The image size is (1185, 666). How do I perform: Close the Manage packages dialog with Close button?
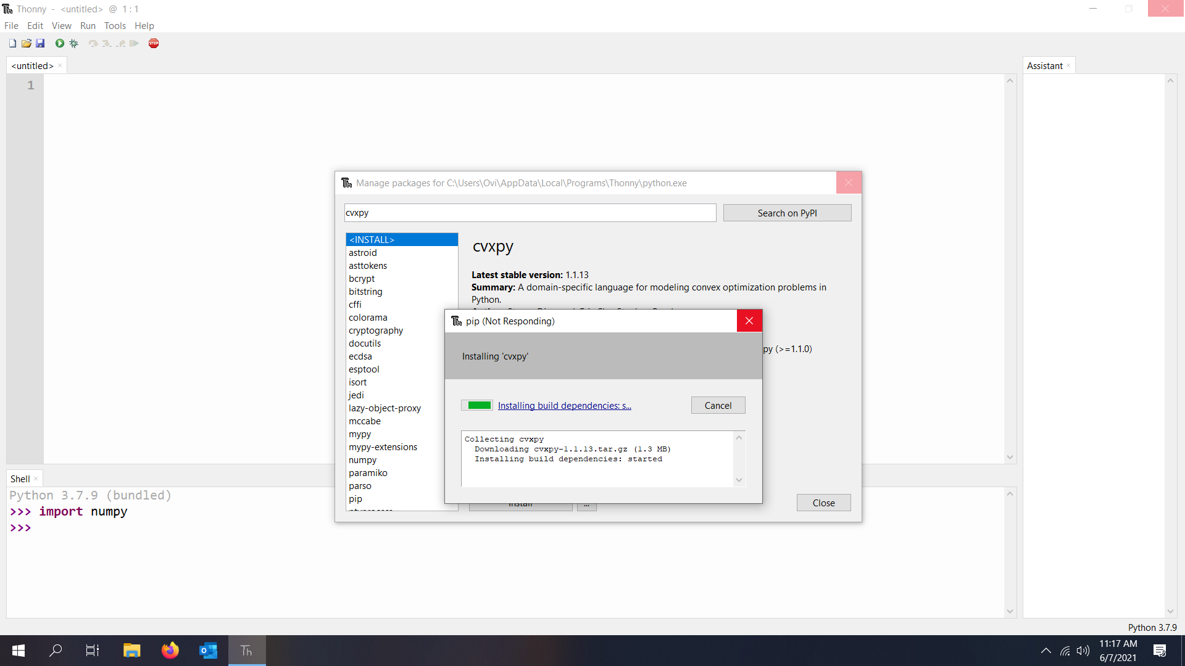click(823, 503)
